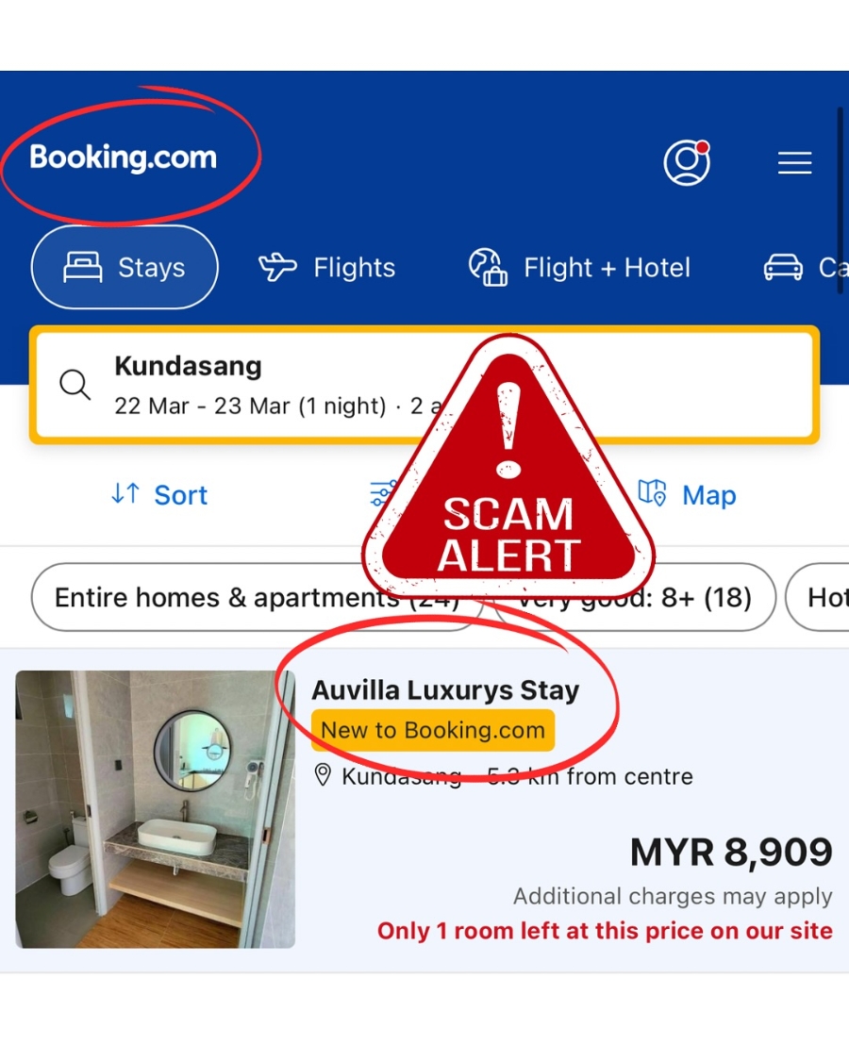The height and width of the screenshot is (1061, 849).
Task: Select the Stays tab
Action: pos(125,267)
